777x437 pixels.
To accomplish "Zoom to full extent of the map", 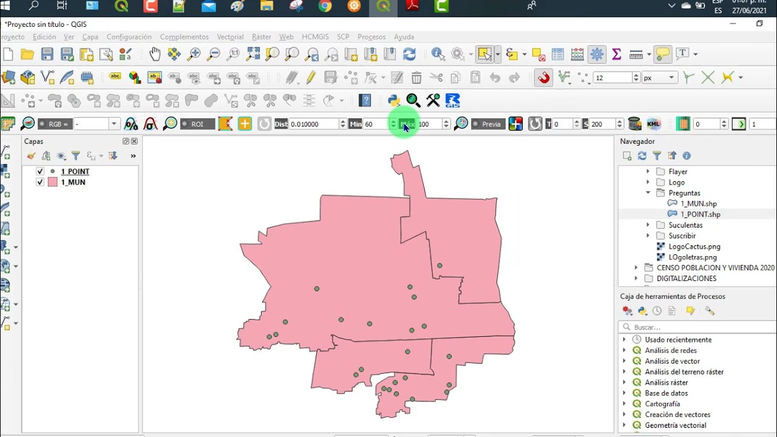I will point(253,54).
